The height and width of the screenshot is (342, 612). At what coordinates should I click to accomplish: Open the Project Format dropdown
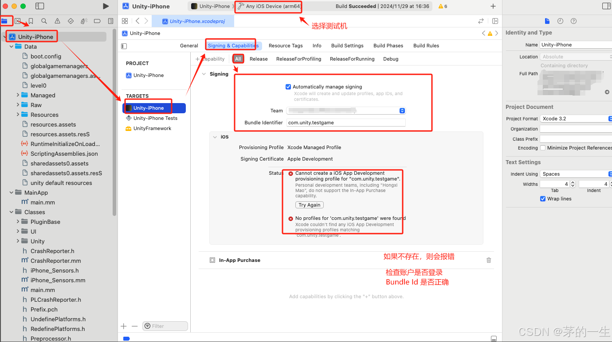[576, 119]
